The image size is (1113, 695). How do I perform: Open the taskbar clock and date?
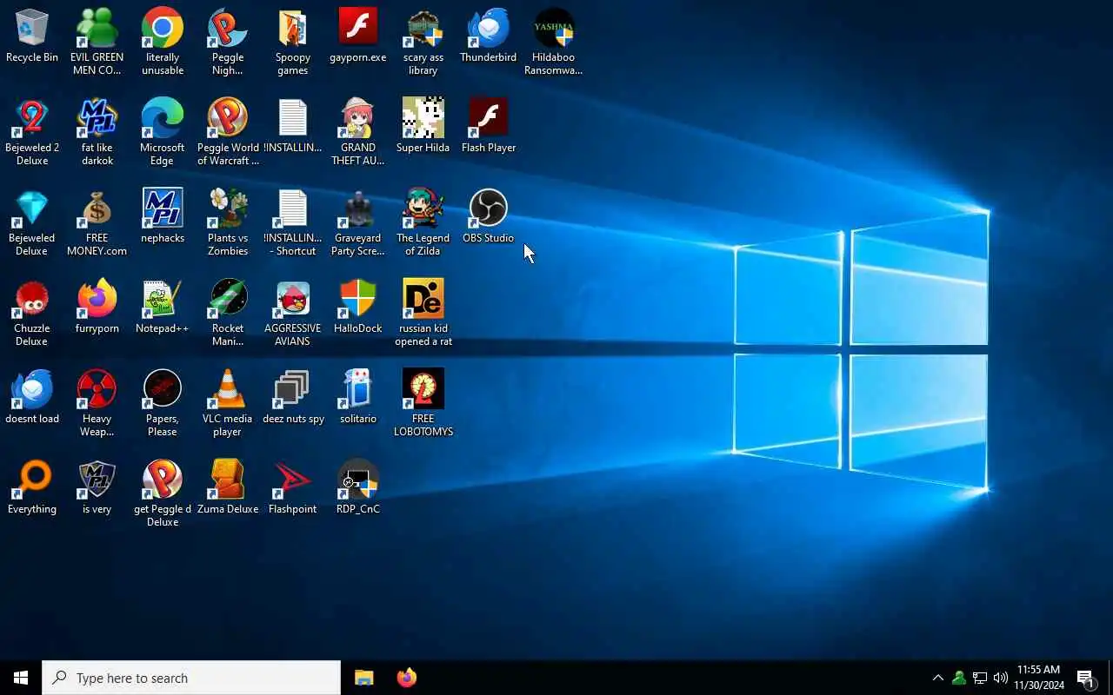pos(1039,678)
